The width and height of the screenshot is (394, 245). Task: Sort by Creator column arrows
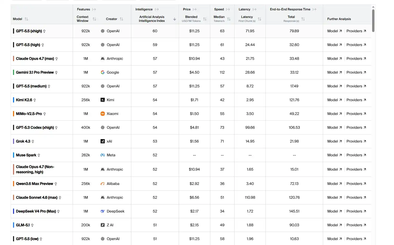click(x=121, y=19)
